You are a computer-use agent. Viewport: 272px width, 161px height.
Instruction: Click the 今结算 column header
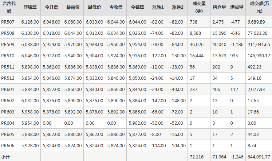click(137, 7)
